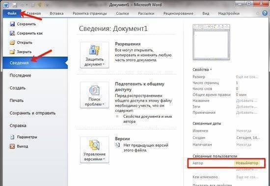This screenshot has width=270, height=186.
Task: Click the Сведения: Документ1 heading
Action: [x=113, y=28]
